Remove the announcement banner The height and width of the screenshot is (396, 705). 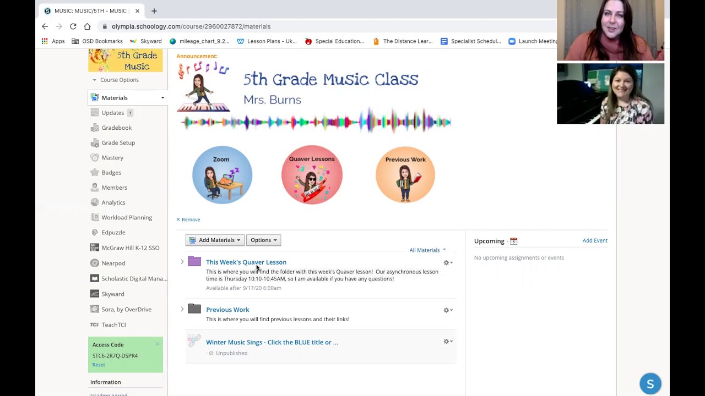coord(188,219)
